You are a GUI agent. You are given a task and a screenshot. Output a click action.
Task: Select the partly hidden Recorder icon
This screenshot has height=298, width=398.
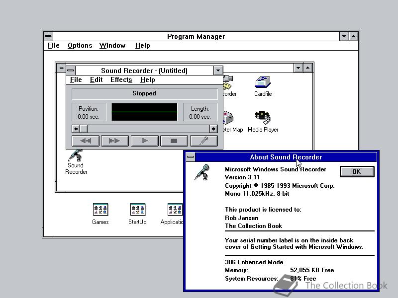coord(229,86)
